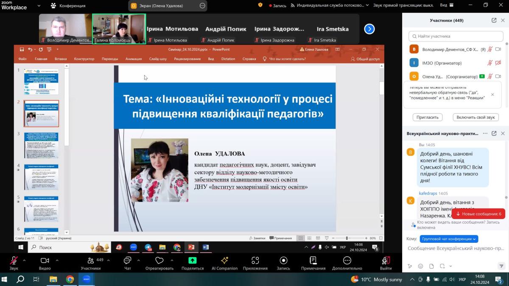Open the Участники participants tab
The height and width of the screenshot is (286, 509).
click(x=90, y=260)
